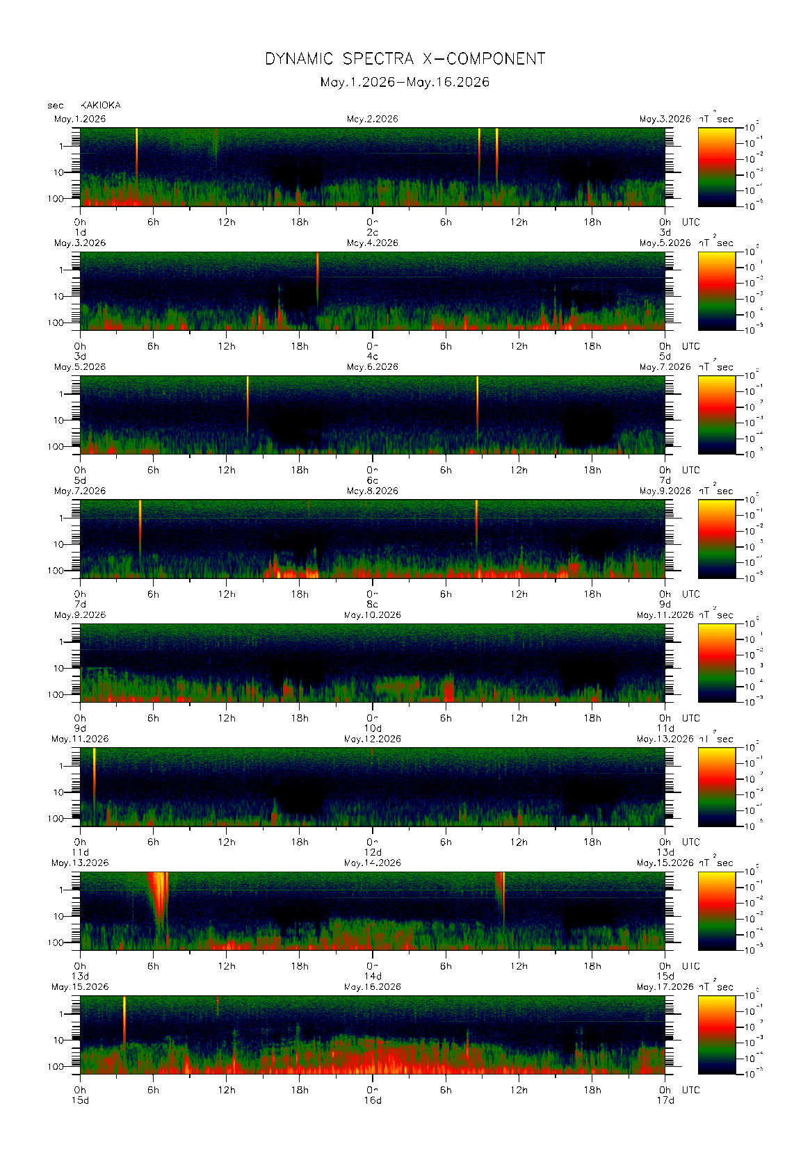The height and width of the screenshot is (1167, 810).
Task: Click the color scale bar beside the May 3–5 panel
Action: 717,291
